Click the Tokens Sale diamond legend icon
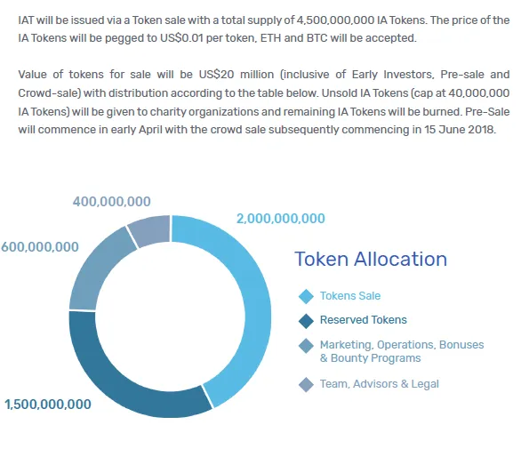The height and width of the screenshot is (449, 529). 307,297
